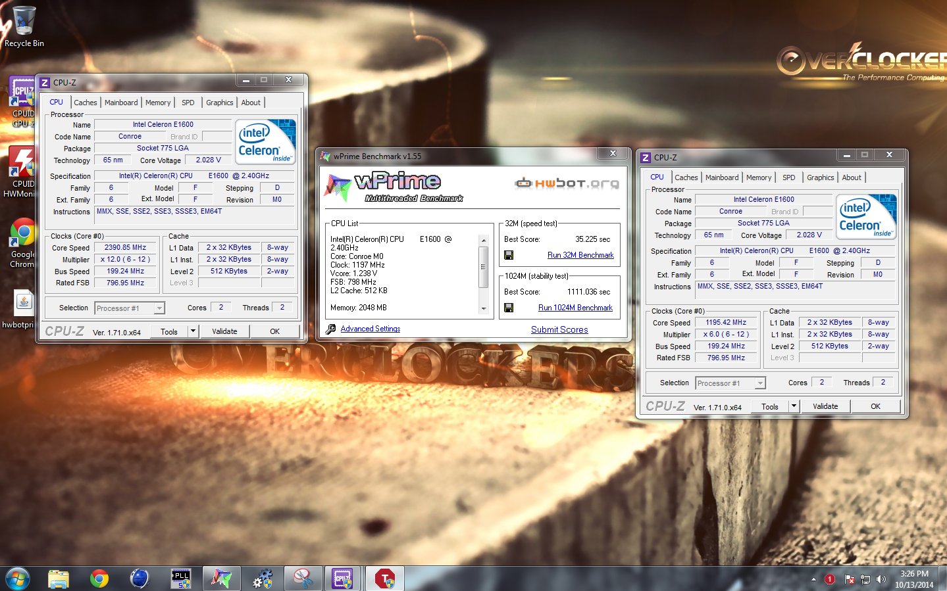Click the CPU List scrollbar up arrow
The height and width of the screenshot is (591, 947).
(484, 241)
